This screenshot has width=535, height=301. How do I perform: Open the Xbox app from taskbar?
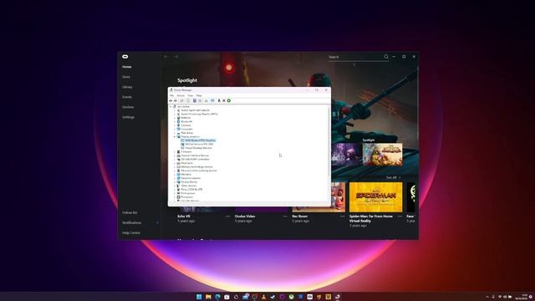pos(292,297)
